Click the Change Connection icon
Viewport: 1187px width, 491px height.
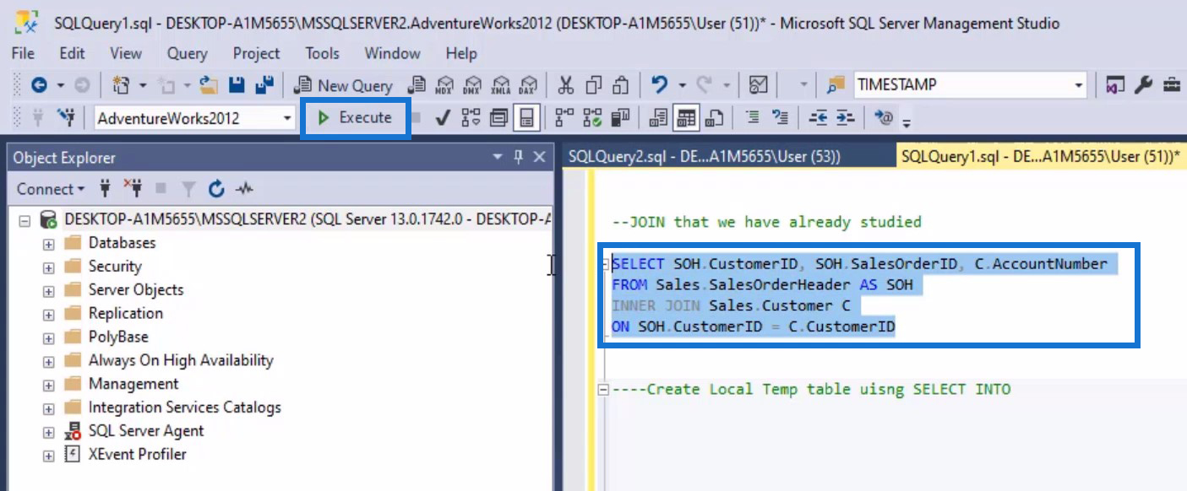(x=67, y=117)
